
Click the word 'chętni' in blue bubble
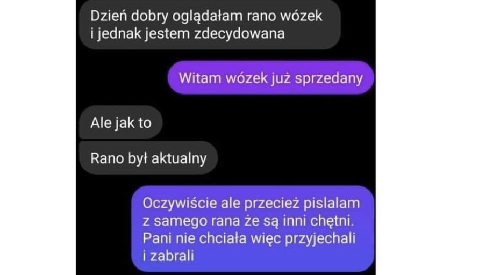click(x=332, y=221)
